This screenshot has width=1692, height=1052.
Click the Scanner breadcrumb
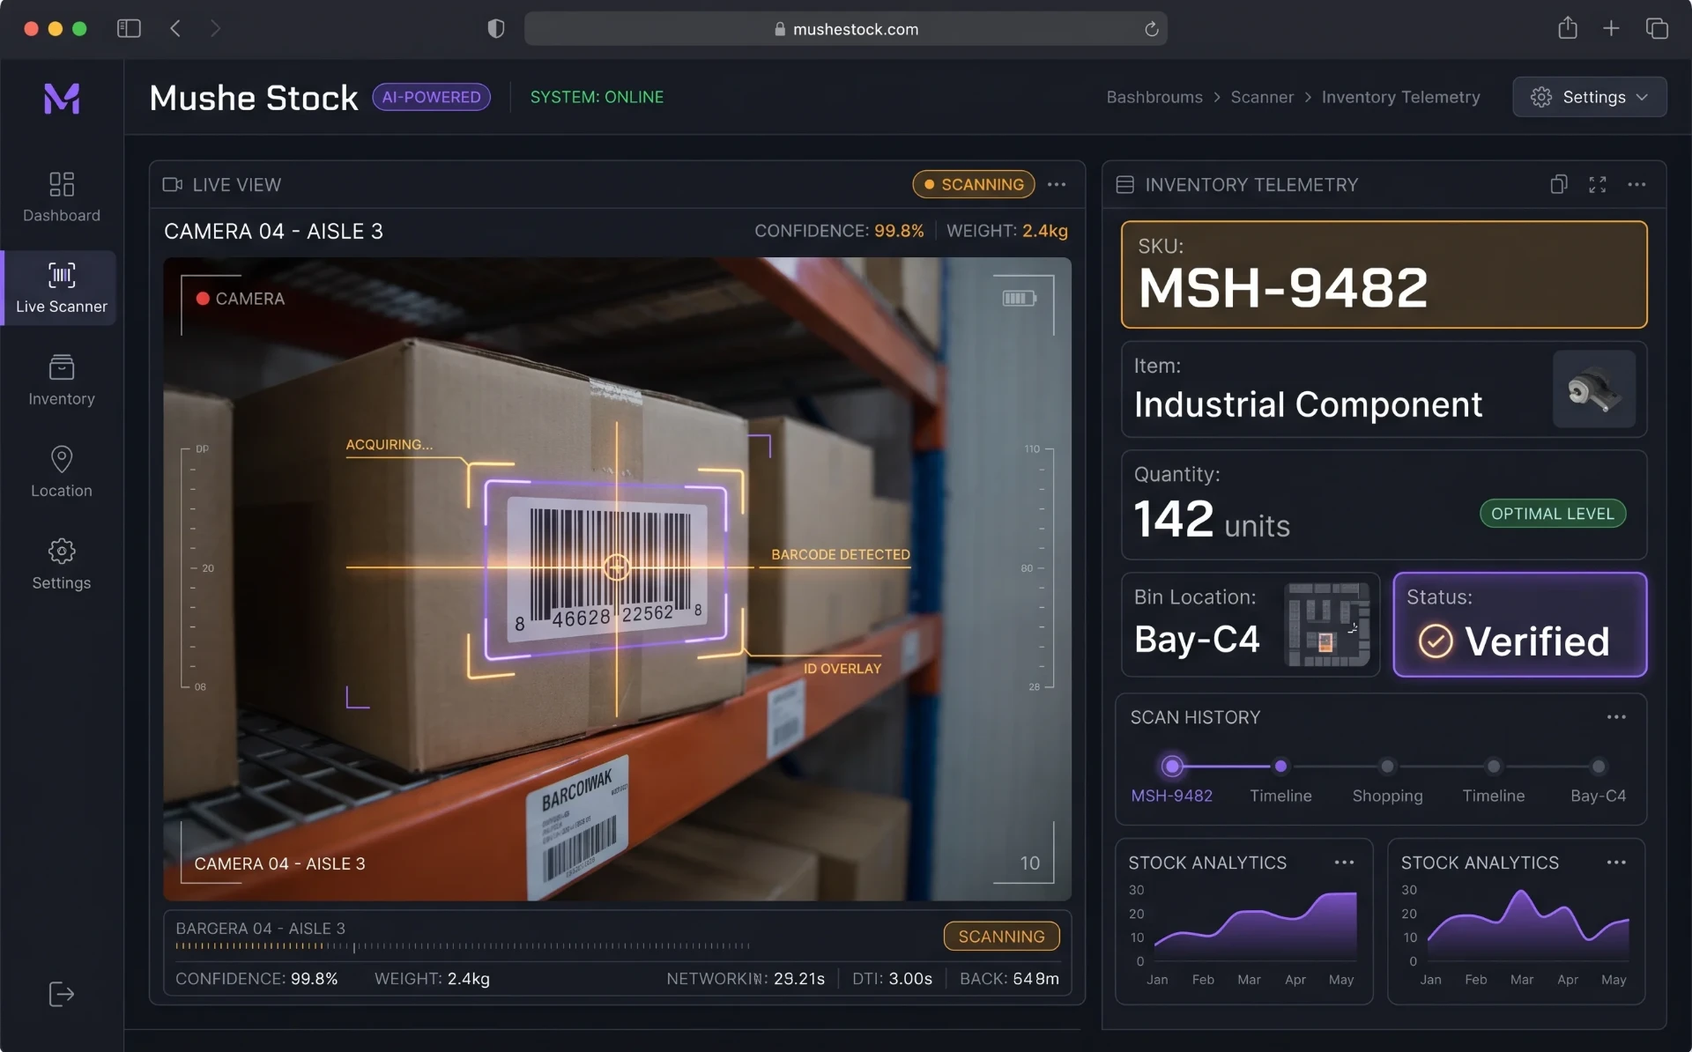point(1262,97)
